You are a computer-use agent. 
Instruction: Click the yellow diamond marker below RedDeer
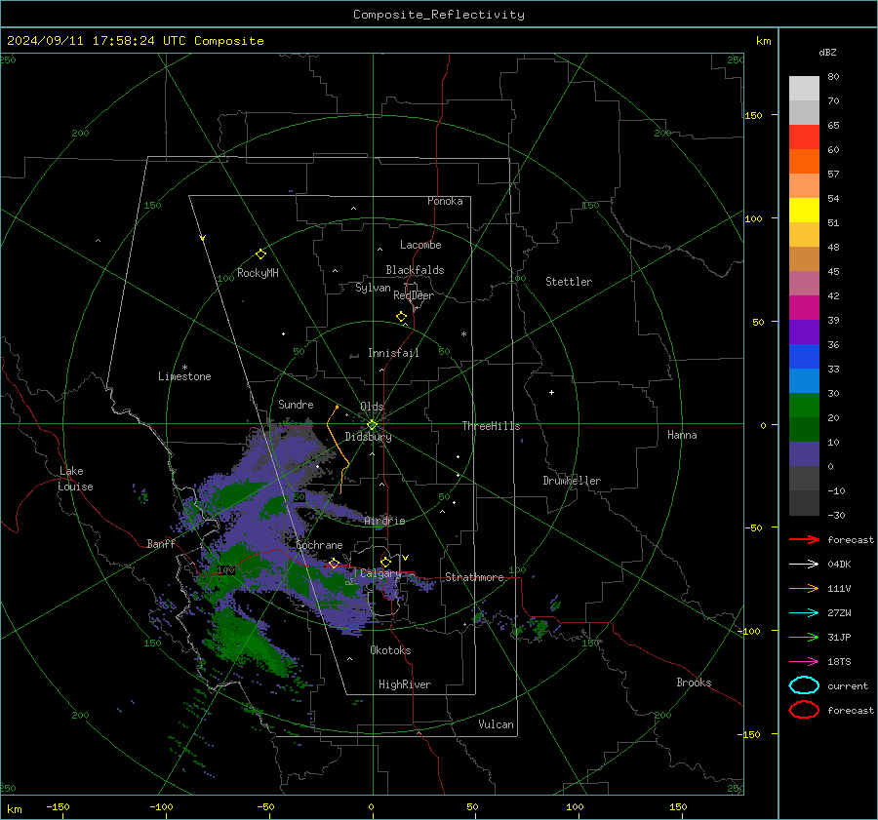[x=401, y=317]
